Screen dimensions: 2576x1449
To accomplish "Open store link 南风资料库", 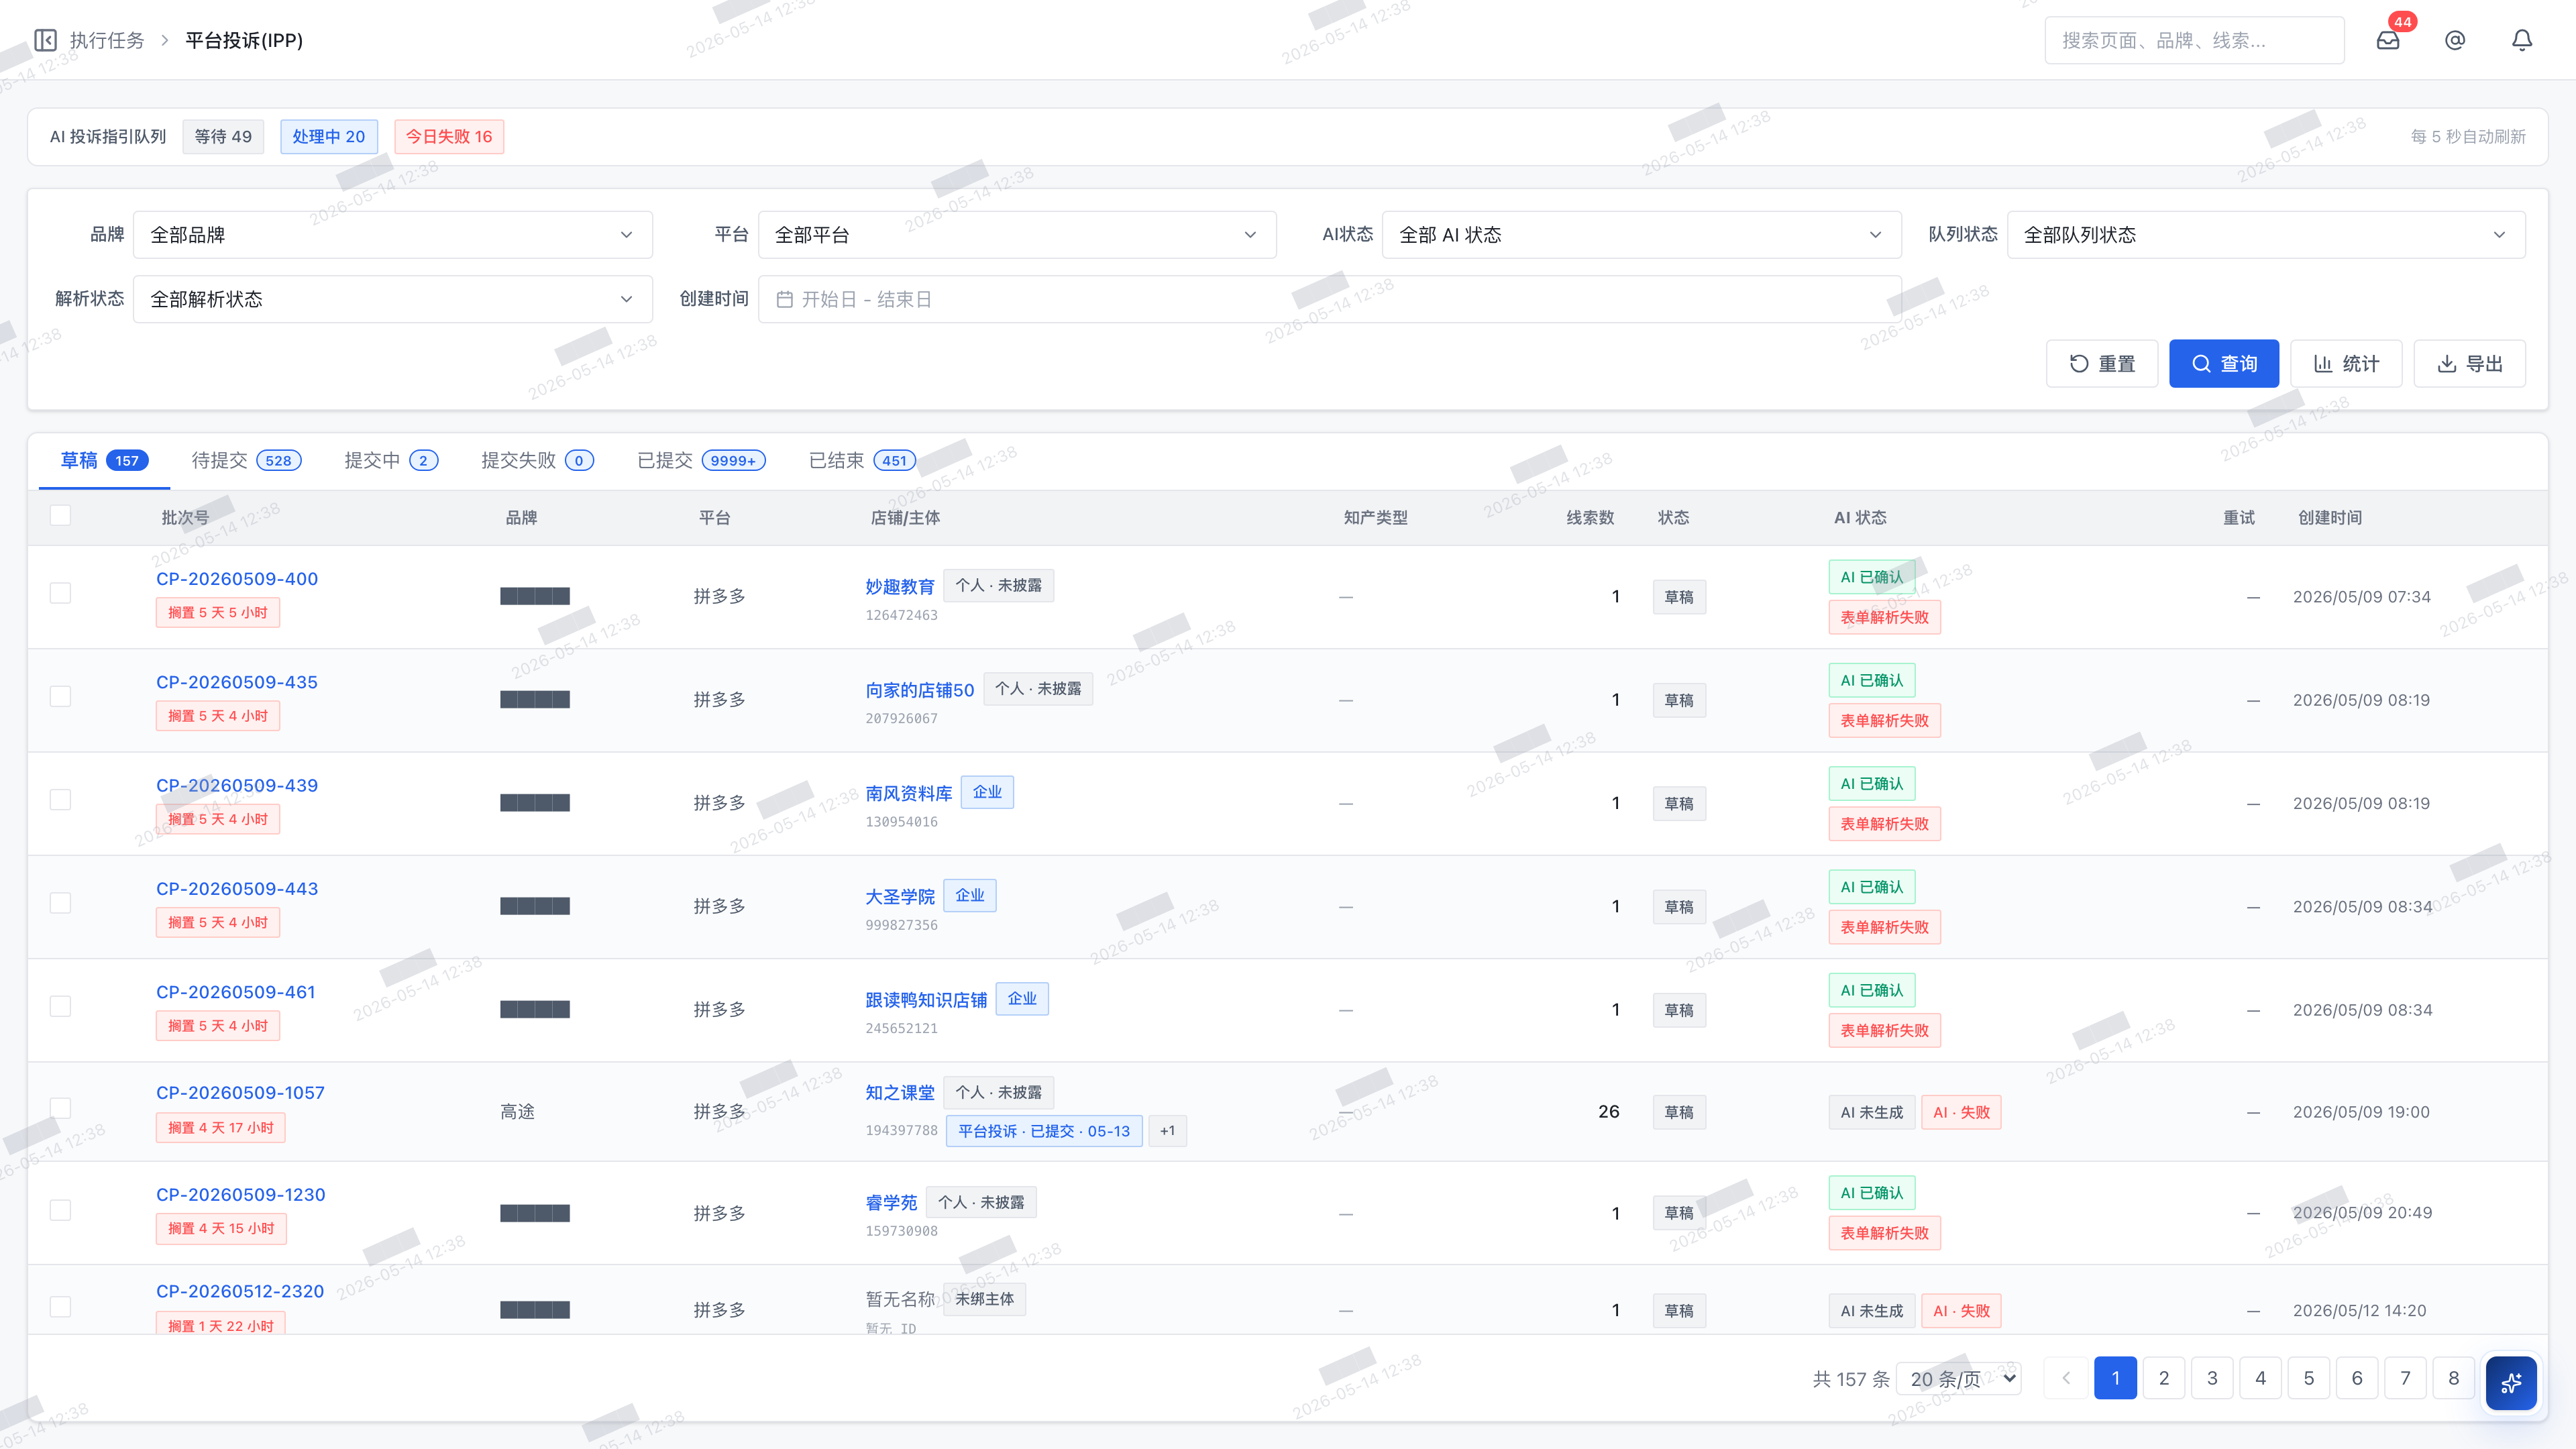I will pos(908,794).
